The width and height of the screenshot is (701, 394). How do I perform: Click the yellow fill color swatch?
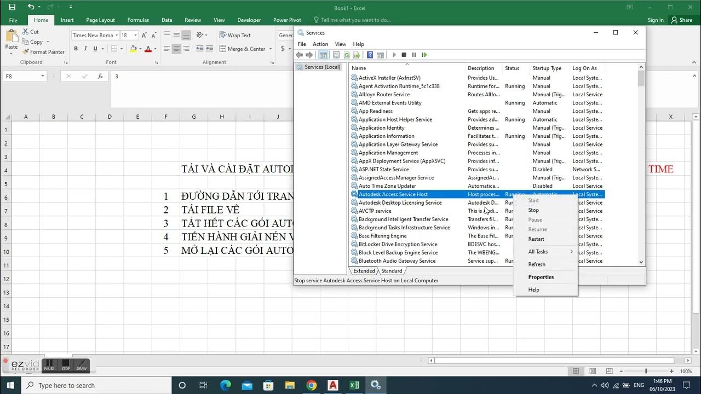point(133,49)
